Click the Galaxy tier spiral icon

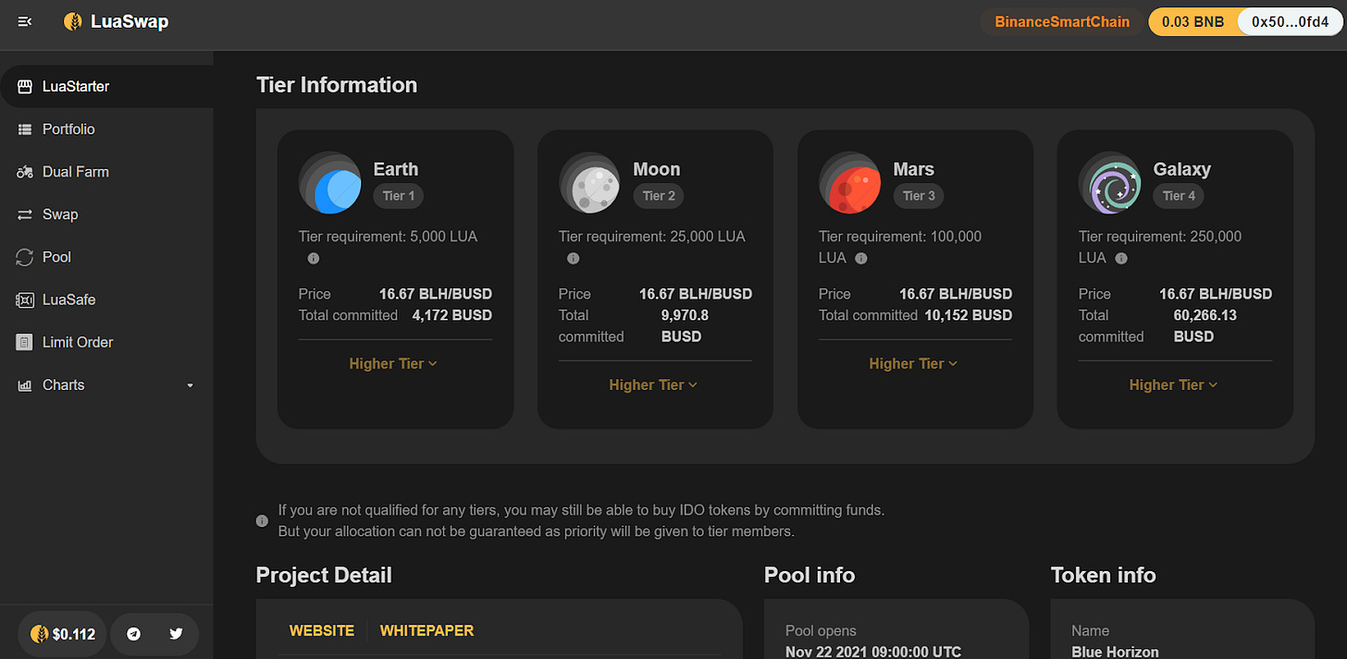[1110, 183]
